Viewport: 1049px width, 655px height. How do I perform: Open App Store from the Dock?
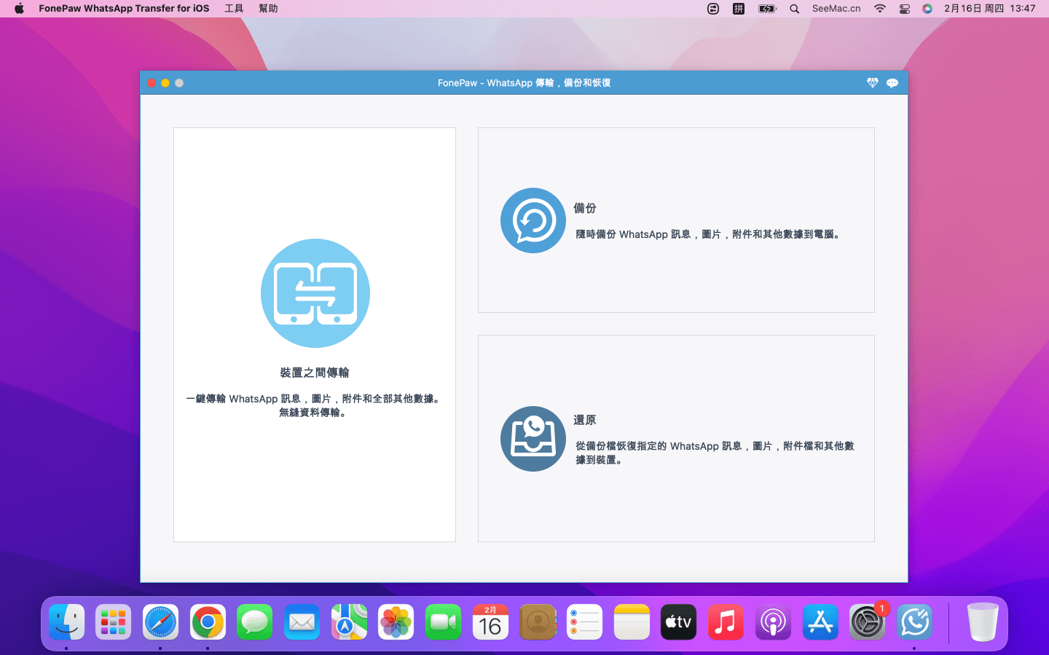(x=820, y=622)
